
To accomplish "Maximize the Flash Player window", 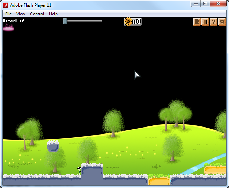I will click(x=205, y=4).
